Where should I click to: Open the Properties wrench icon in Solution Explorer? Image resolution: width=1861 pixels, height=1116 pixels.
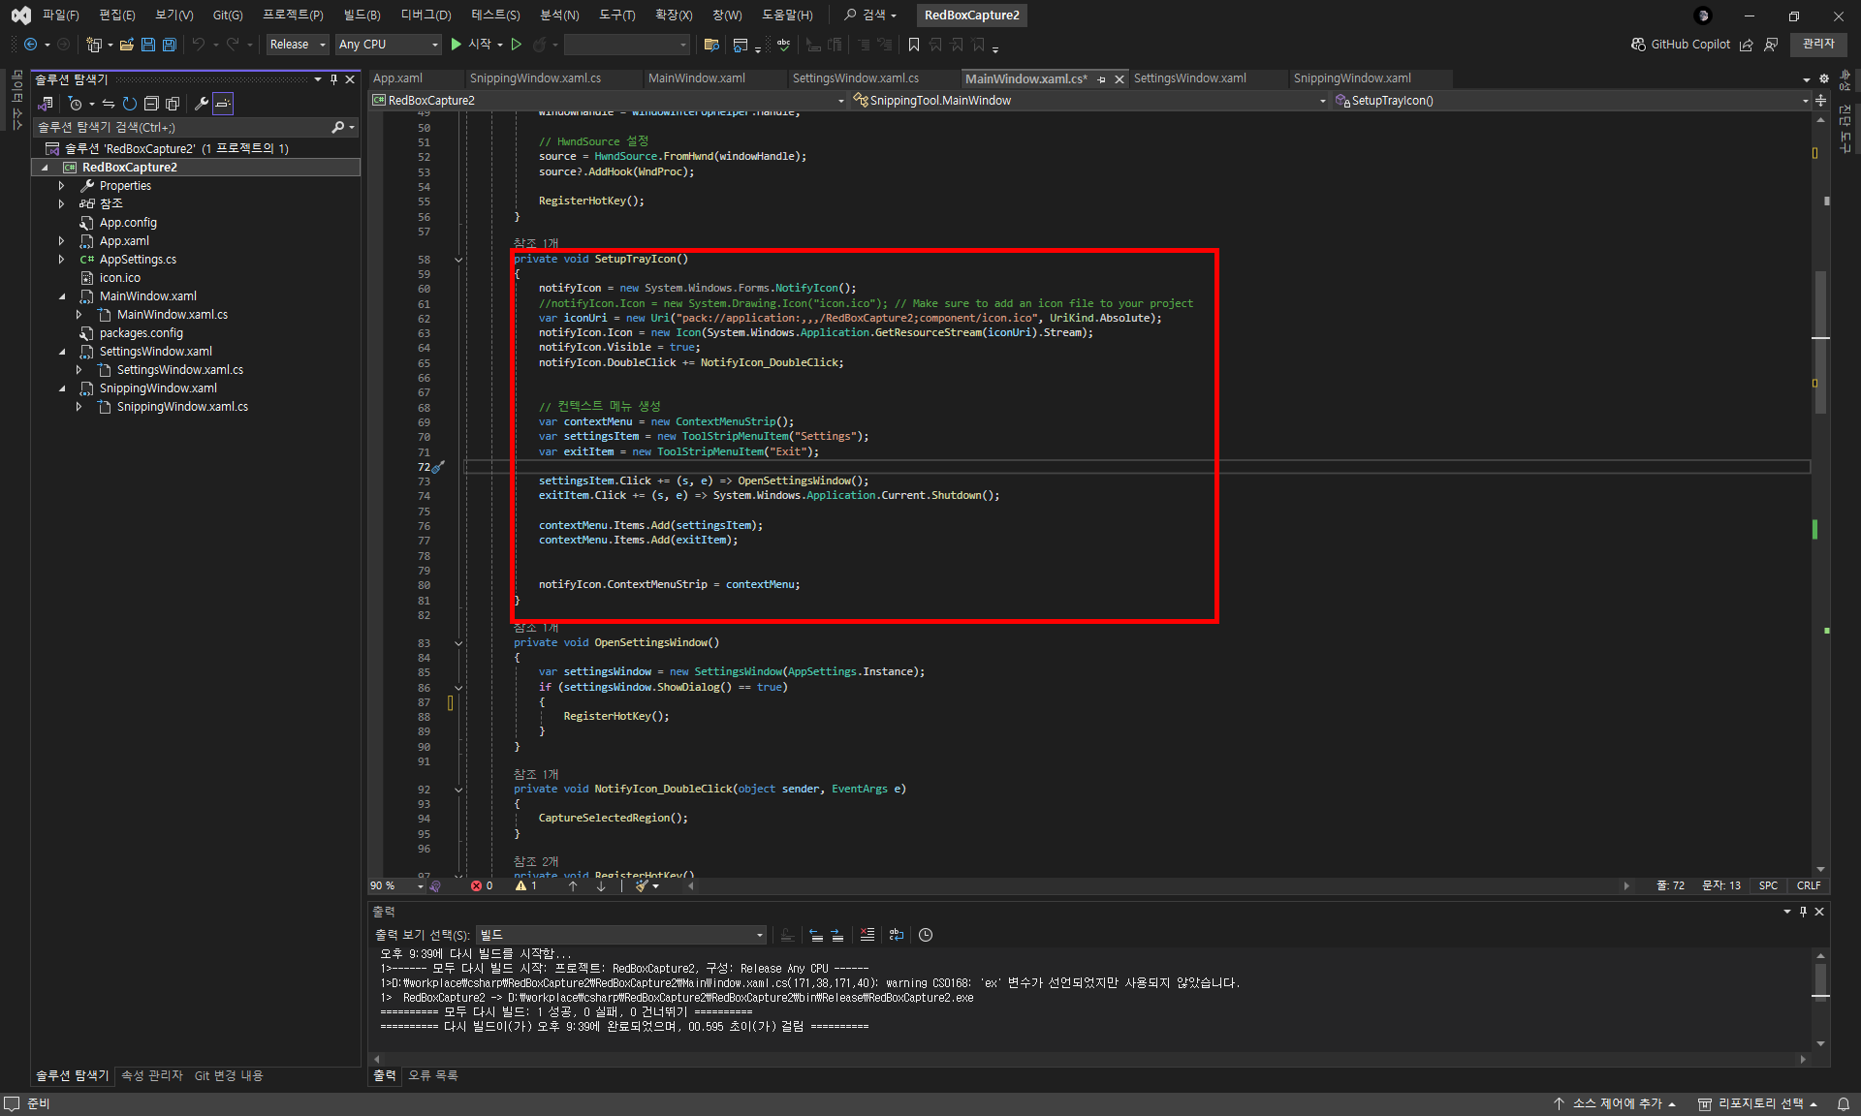coord(201,104)
